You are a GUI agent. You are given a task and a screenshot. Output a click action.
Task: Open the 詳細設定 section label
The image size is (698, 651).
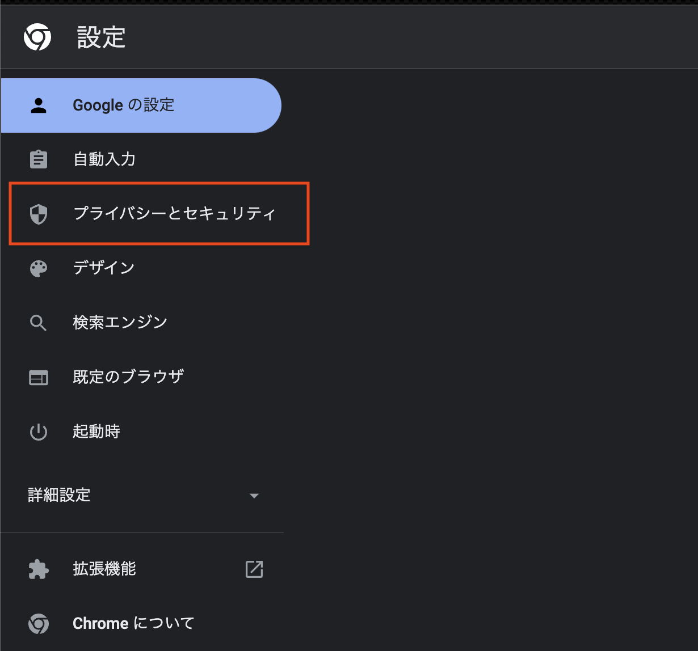click(59, 495)
